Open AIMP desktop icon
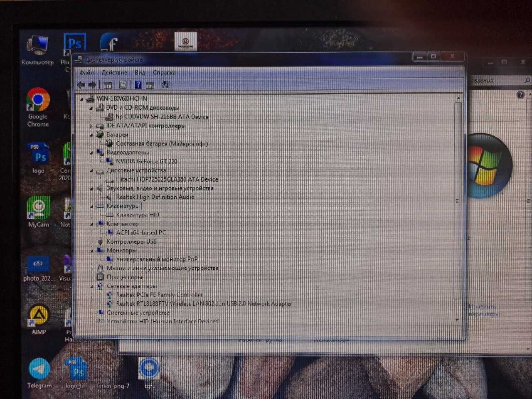This screenshot has width=532, height=399. [x=39, y=319]
